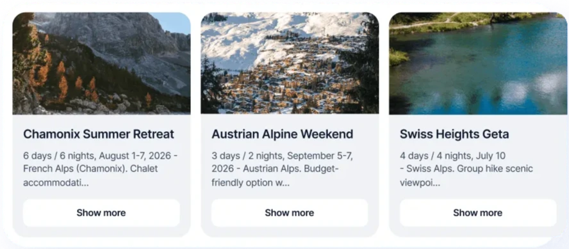Click 'September 5-7,' in Austrian description

(x=320, y=156)
